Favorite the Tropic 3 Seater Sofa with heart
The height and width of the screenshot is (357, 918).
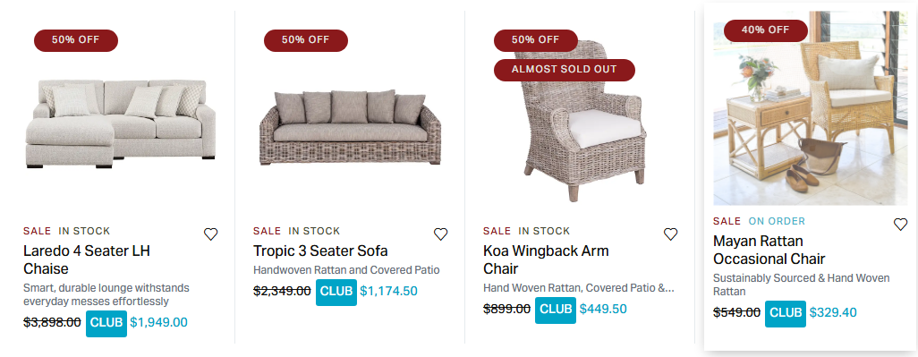pyautogui.click(x=441, y=234)
